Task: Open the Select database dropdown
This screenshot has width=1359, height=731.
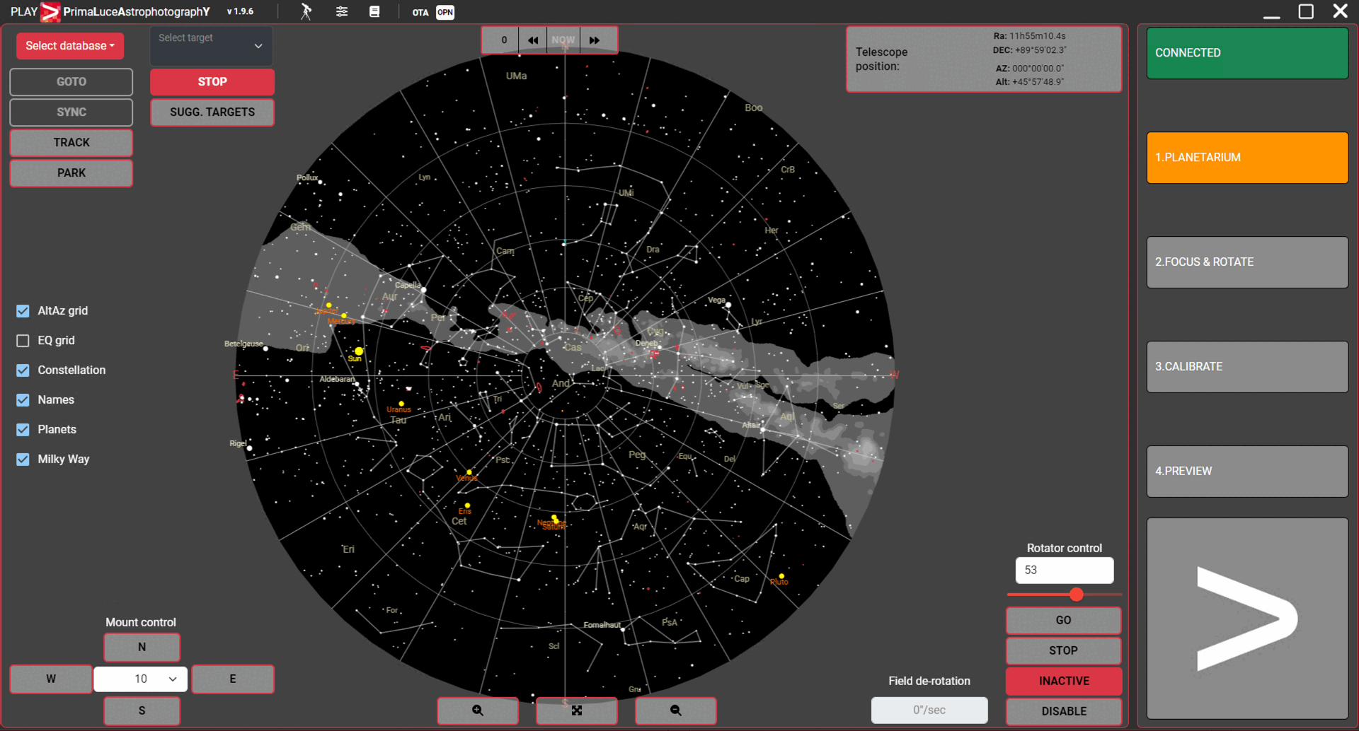Action: click(x=69, y=46)
